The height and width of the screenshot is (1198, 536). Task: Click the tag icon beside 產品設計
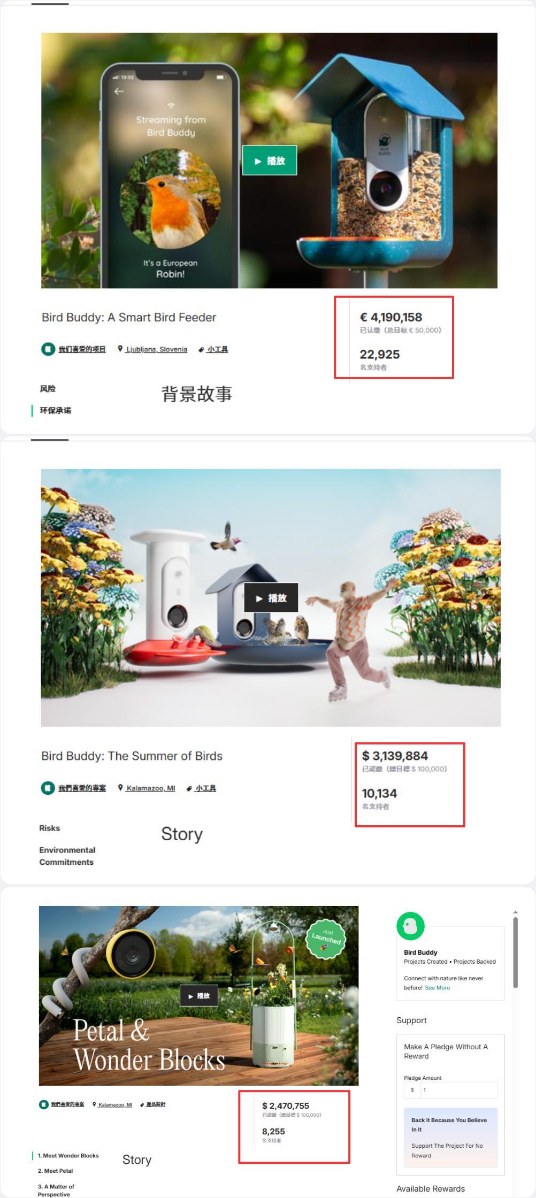point(142,1104)
